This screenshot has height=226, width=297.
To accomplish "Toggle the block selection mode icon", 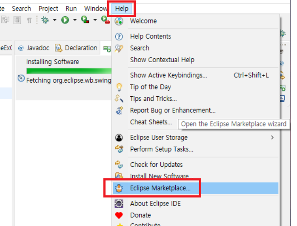I will pyautogui.click(x=17, y=20).
